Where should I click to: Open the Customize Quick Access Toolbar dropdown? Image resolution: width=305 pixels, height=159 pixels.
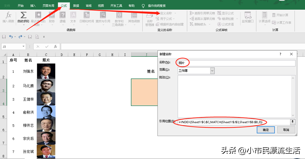click(x=44, y=37)
